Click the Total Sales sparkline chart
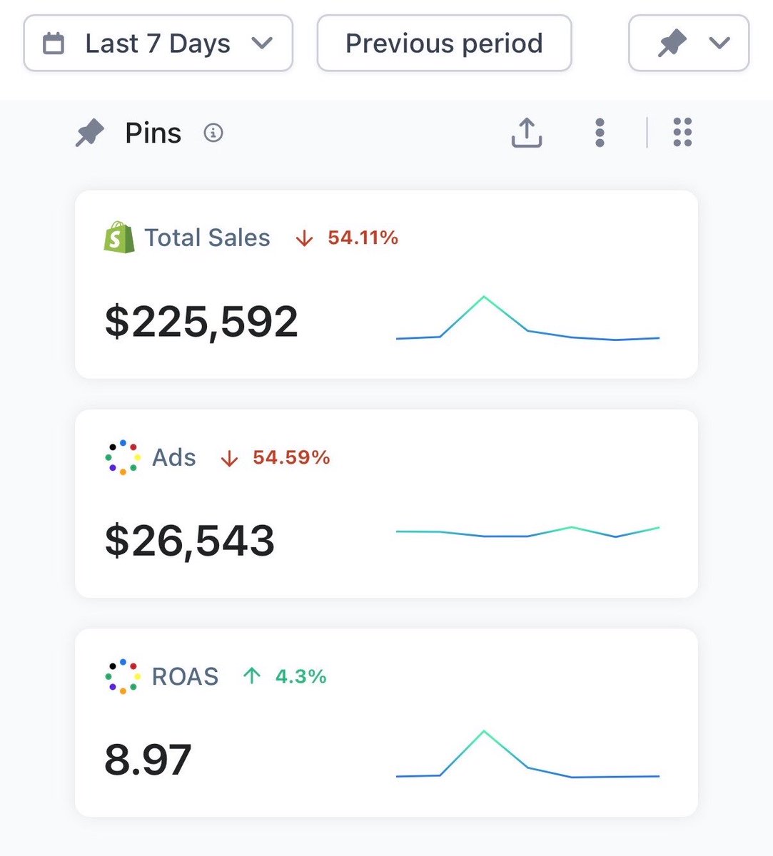The height and width of the screenshot is (856, 773). click(x=527, y=318)
